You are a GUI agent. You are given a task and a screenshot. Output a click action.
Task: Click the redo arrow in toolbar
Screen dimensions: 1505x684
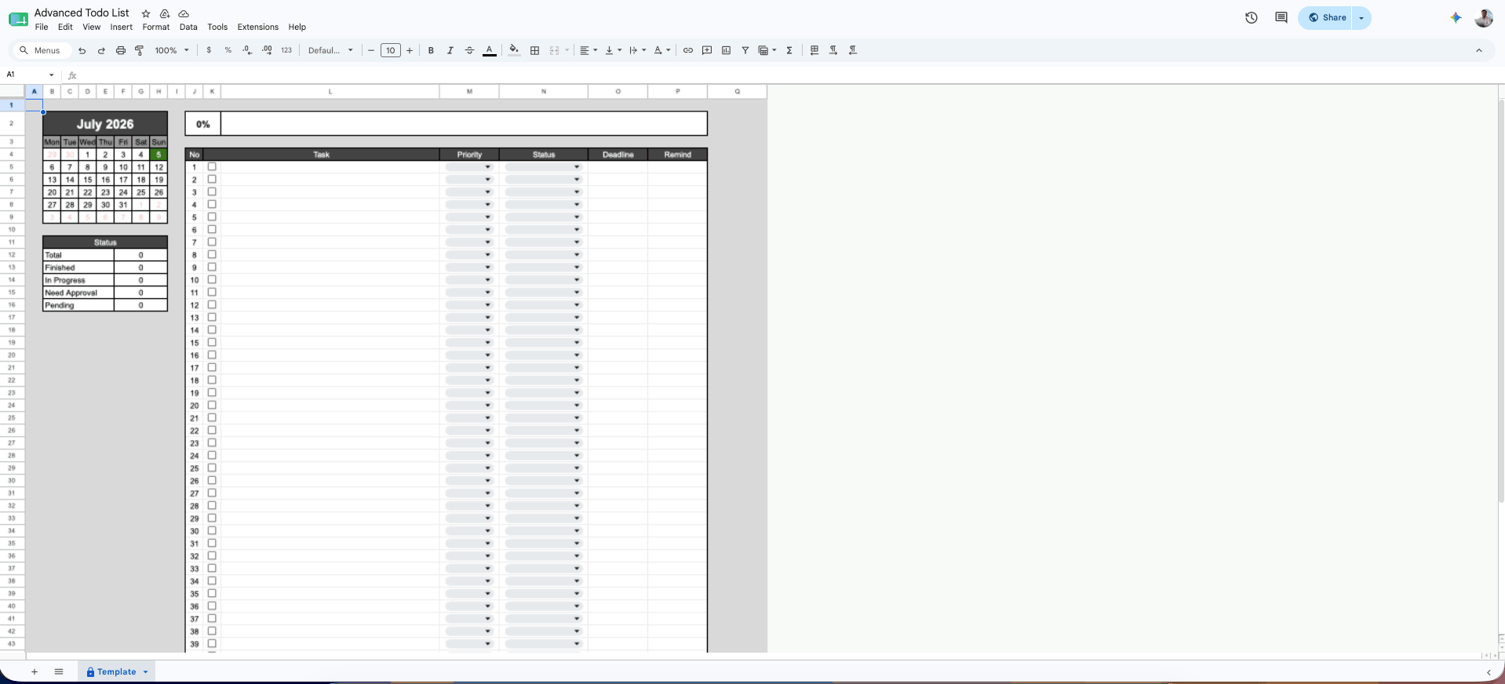(101, 50)
